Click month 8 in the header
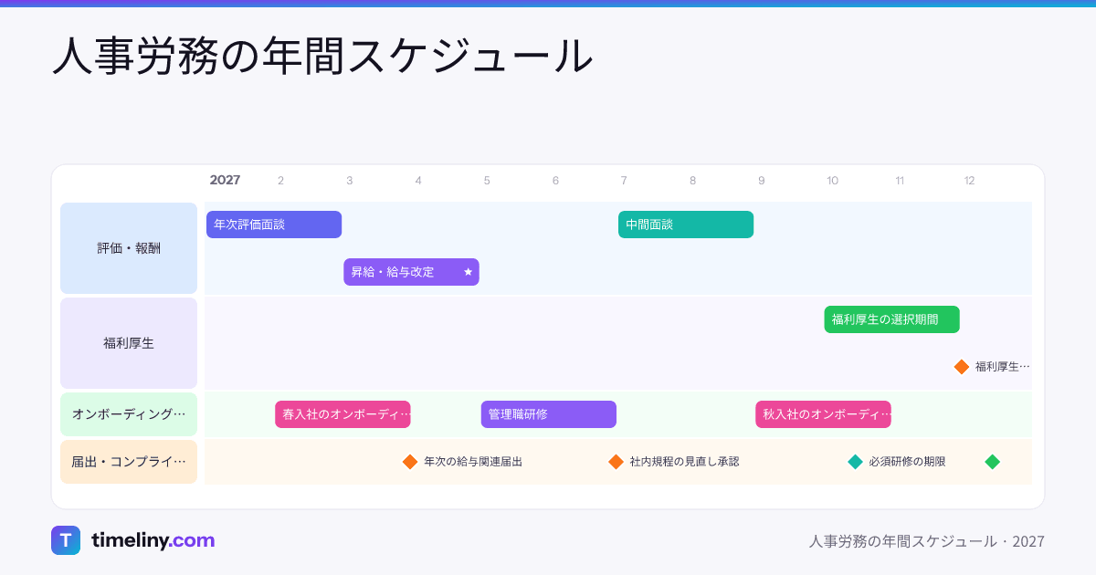This screenshot has width=1096, height=575. [x=692, y=181]
